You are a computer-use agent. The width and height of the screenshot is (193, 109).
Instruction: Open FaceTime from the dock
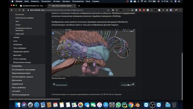[93, 105]
